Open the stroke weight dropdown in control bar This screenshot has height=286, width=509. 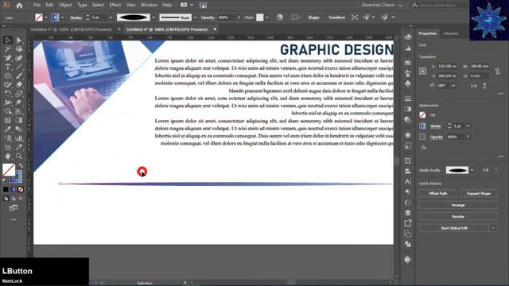pyautogui.click(x=111, y=17)
